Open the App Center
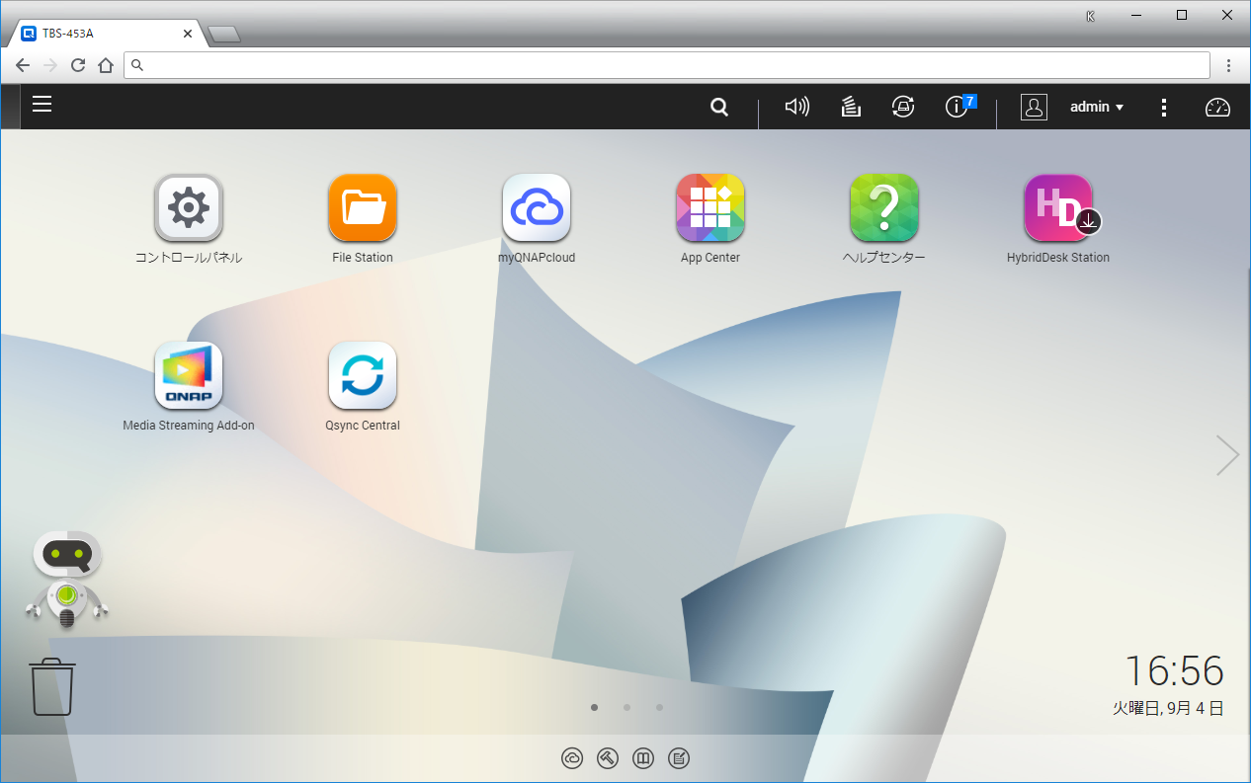This screenshot has width=1251, height=783. click(710, 208)
